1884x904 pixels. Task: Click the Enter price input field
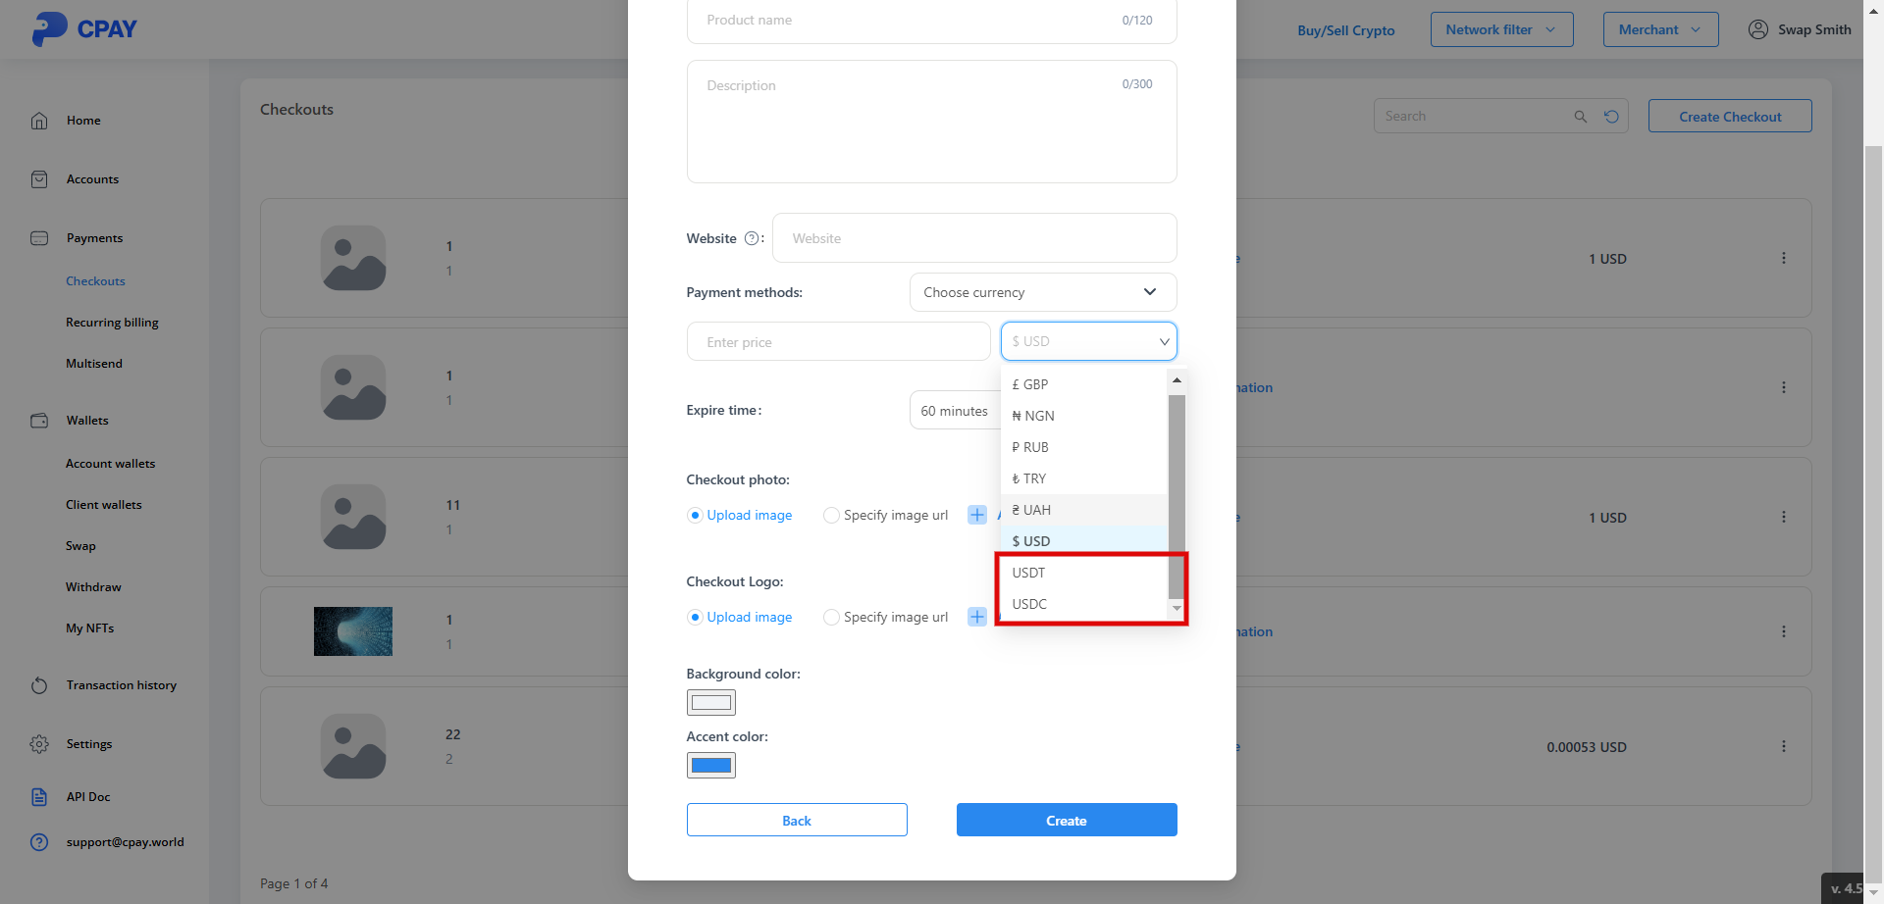[x=838, y=342]
